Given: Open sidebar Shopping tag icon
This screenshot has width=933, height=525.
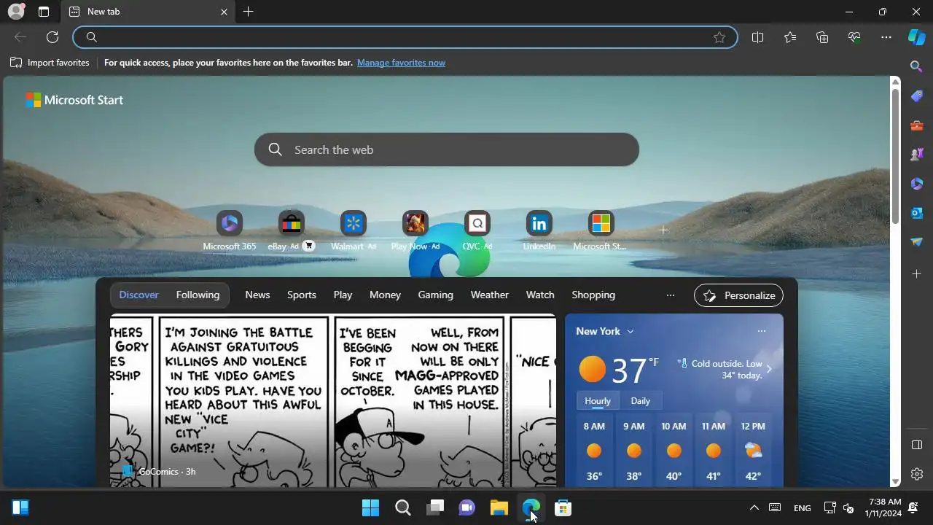Looking at the screenshot, I should [x=917, y=96].
